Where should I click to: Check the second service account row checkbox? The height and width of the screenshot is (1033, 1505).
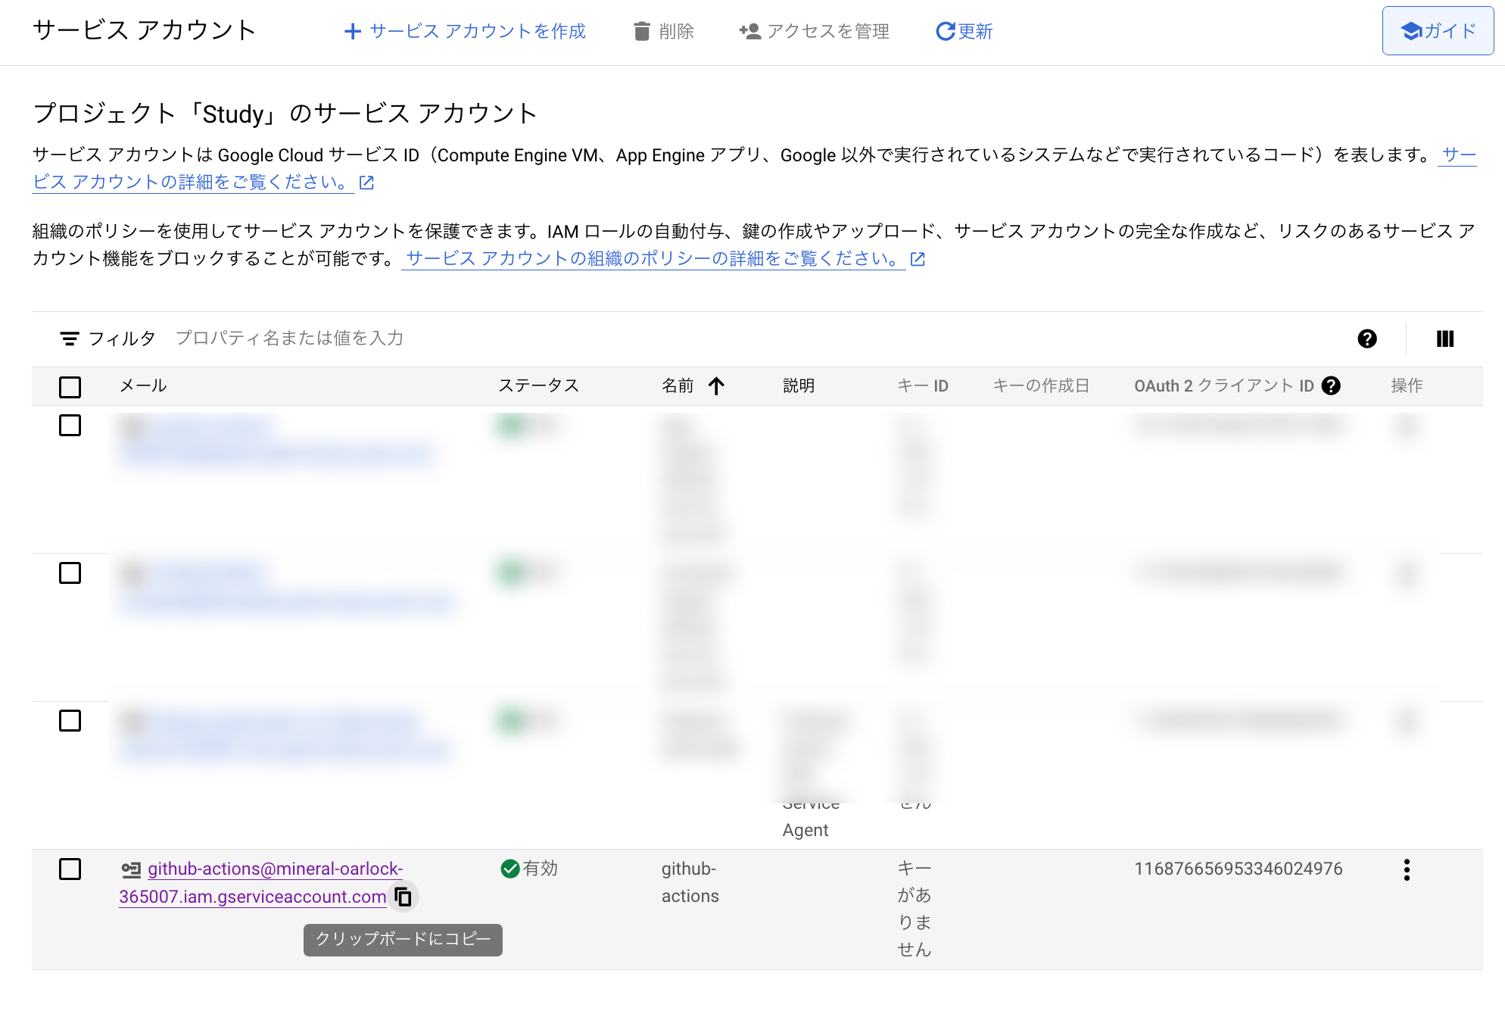pyautogui.click(x=70, y=573)
